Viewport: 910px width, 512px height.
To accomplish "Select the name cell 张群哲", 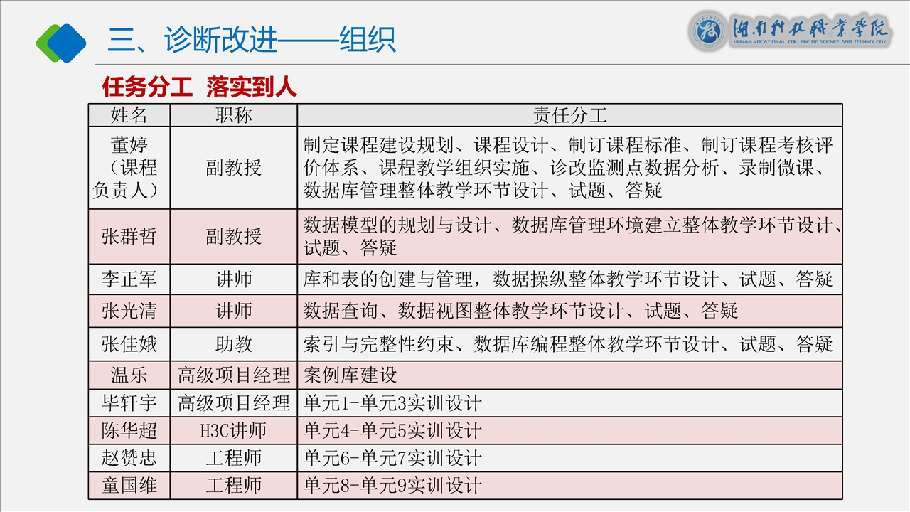I will pyautogui.click(x=129, y=236).
